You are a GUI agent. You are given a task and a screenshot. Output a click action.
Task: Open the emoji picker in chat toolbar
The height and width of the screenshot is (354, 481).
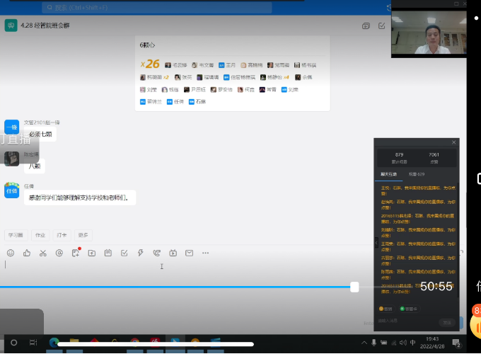pos(11,253)
